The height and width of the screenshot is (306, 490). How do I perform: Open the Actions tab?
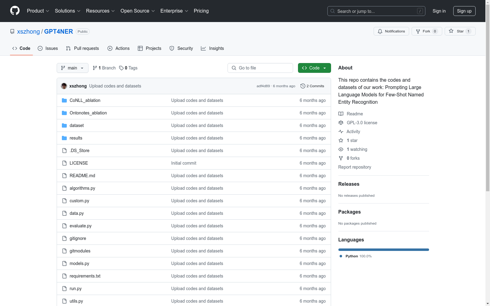119,48
